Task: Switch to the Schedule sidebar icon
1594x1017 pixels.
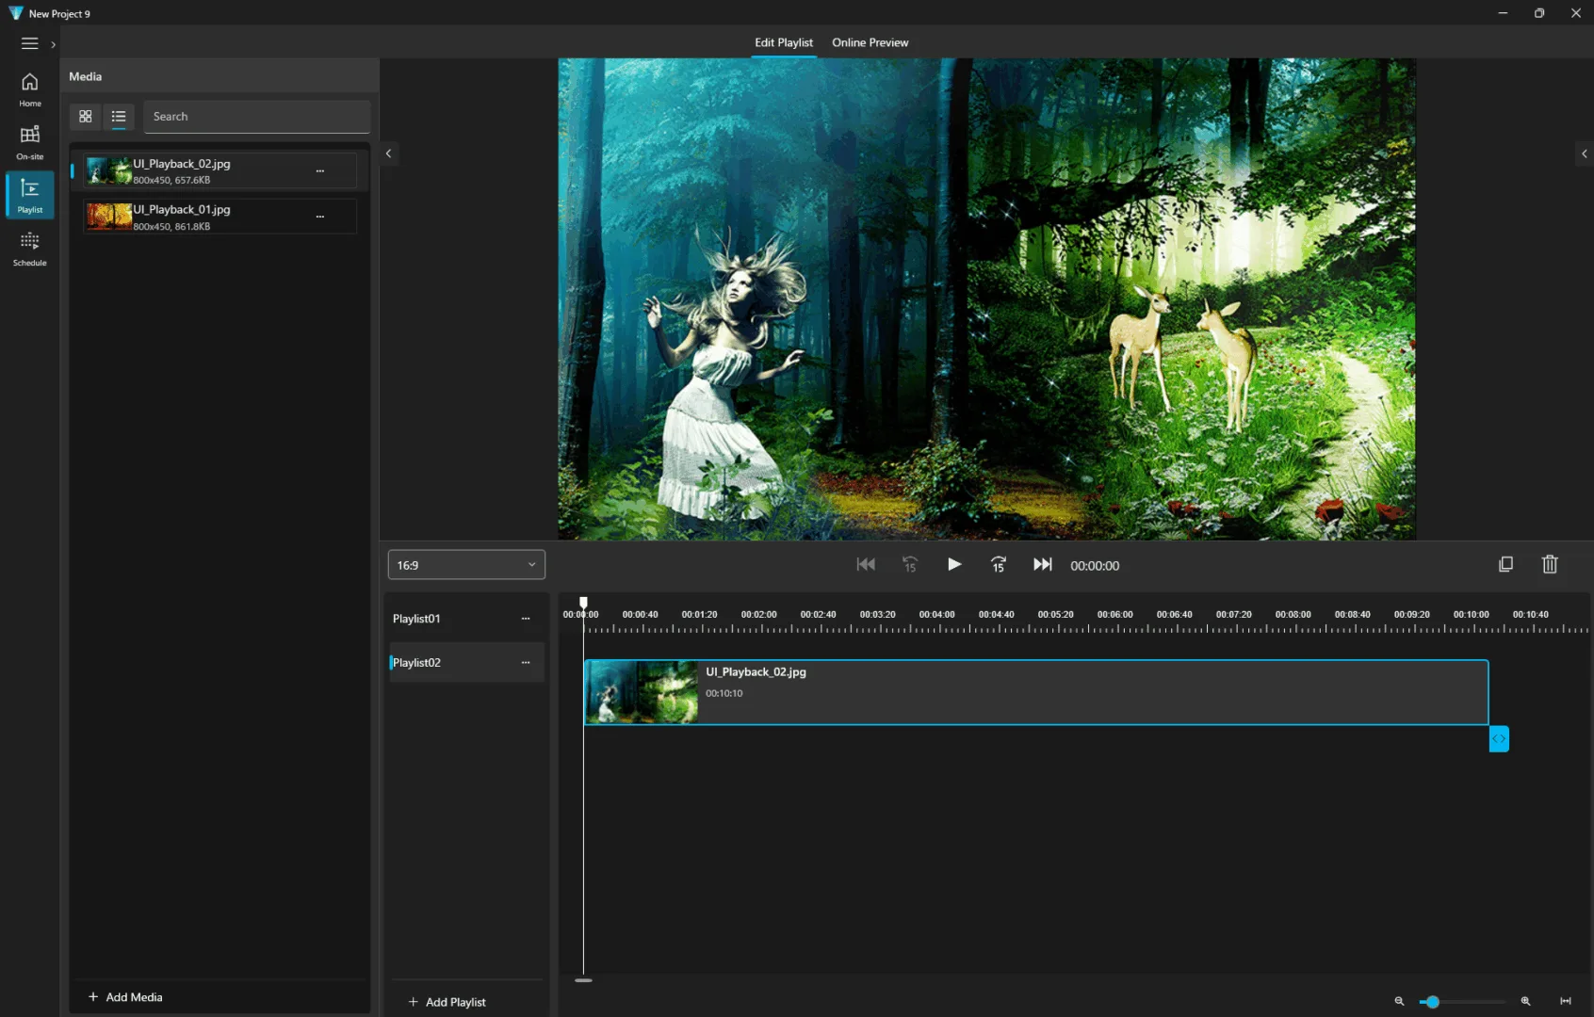Action: [x=29, y=248]
